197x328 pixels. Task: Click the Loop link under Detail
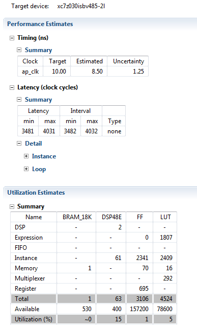pyautogui.click(x=39, y=169)
